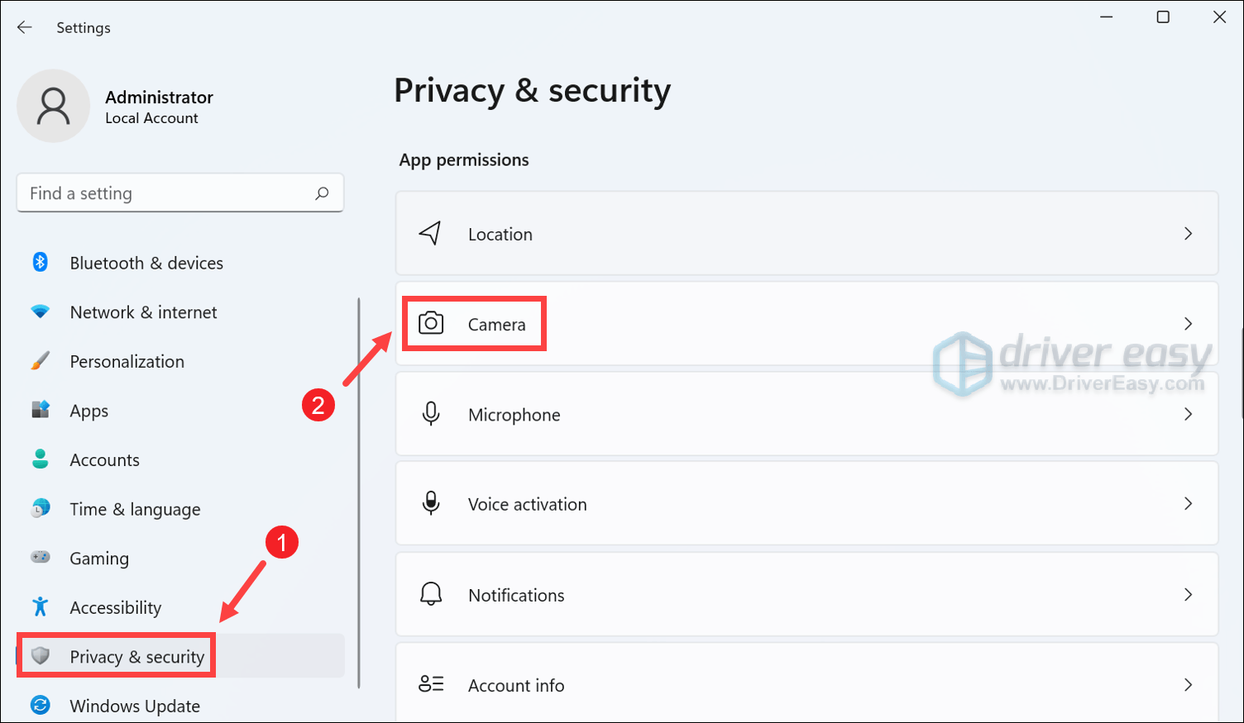
Task: Select the Bluetooth & devices icon
Action: coord(40,263)
